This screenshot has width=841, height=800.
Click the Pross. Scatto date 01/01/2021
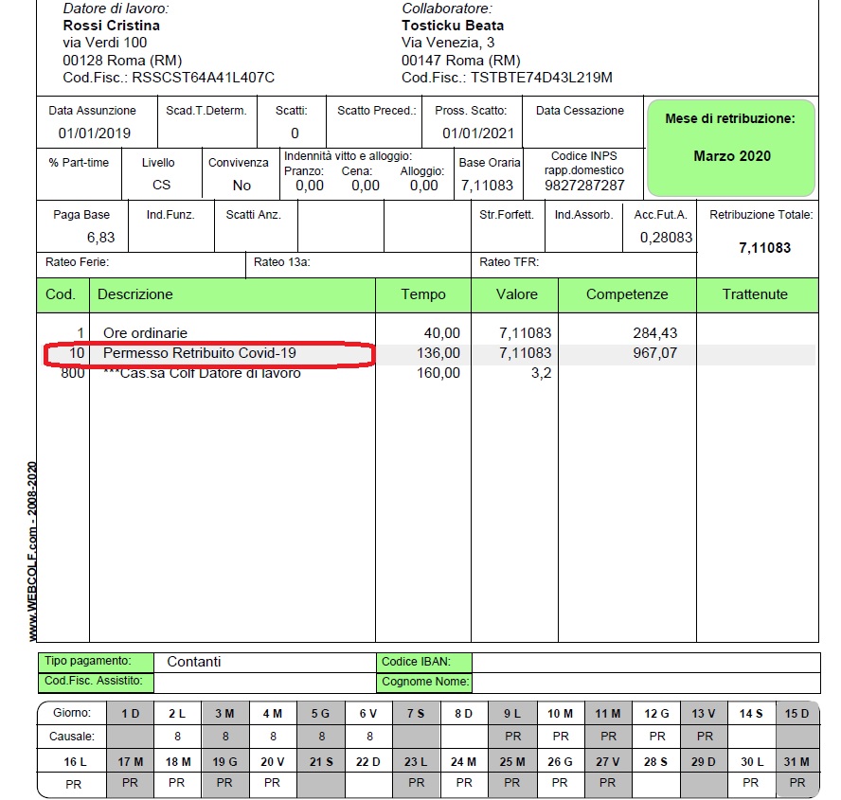click(x=478, y=133)
